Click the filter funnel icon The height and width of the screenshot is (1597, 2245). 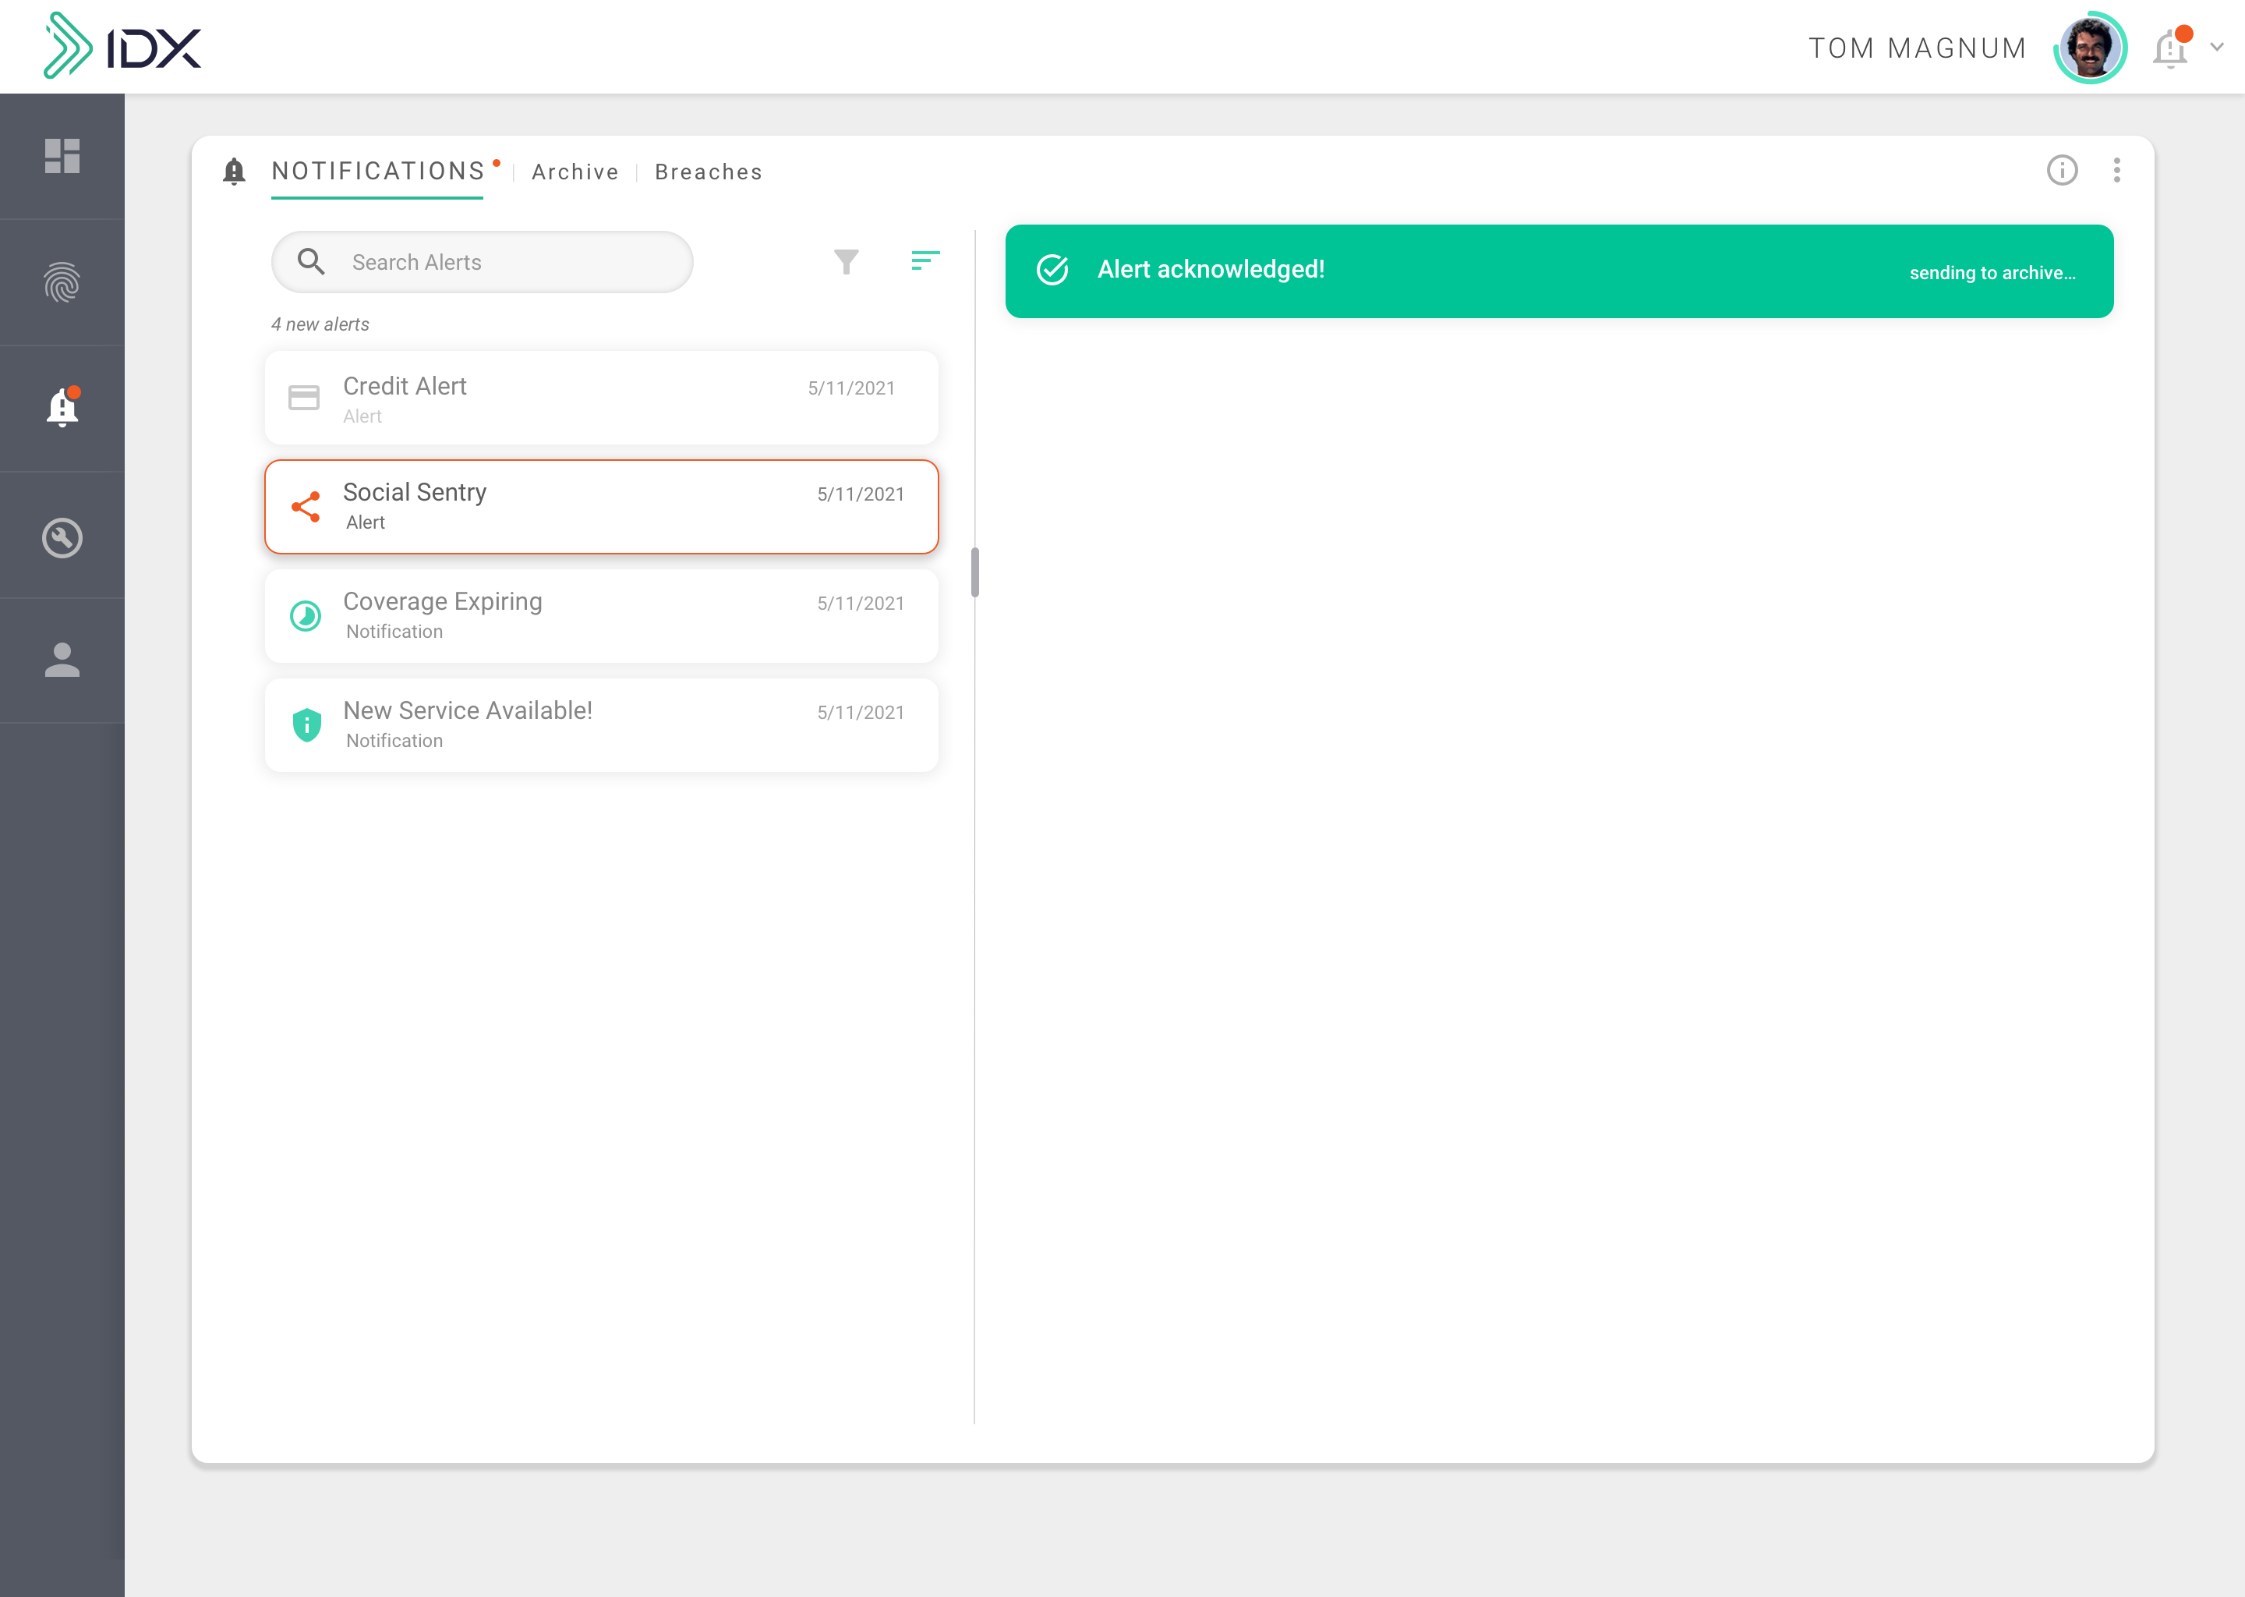pos(845,261)
